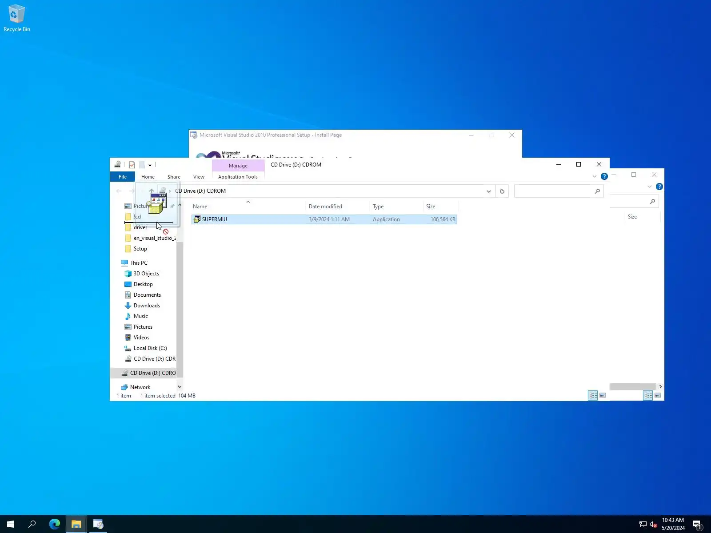
Task: Click the Properties quick access toolbar icon
Action: click(132, 165)
